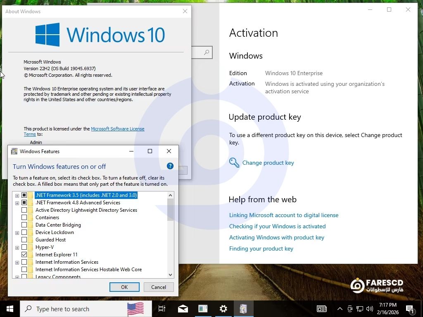Open Task View from the taskbar

(162, 309)
